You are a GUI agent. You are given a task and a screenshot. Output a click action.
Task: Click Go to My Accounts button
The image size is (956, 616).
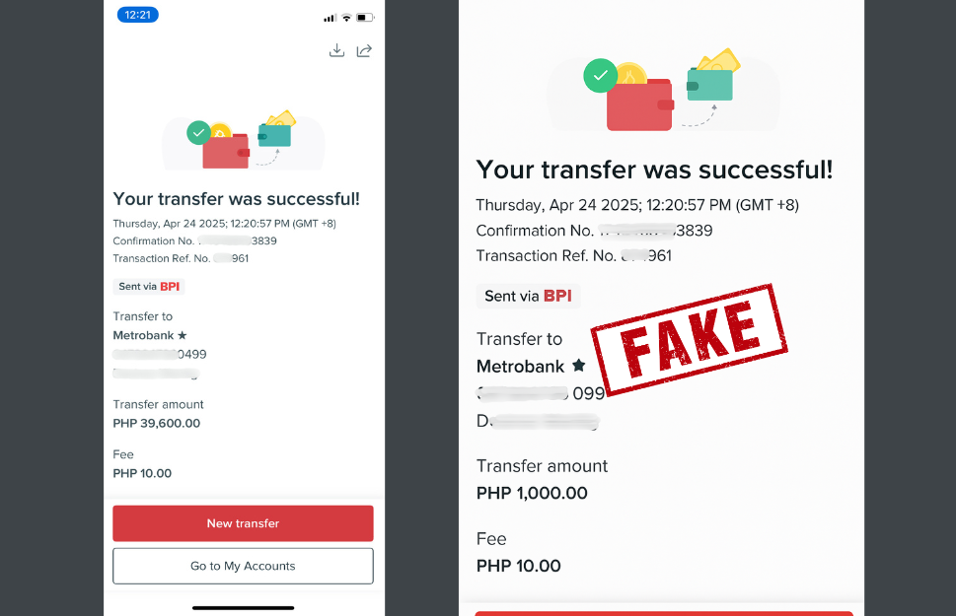tap(243, 566)
